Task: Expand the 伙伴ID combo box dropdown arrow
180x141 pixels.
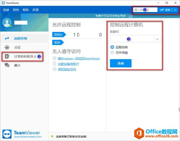Action: tap(157, 39)
